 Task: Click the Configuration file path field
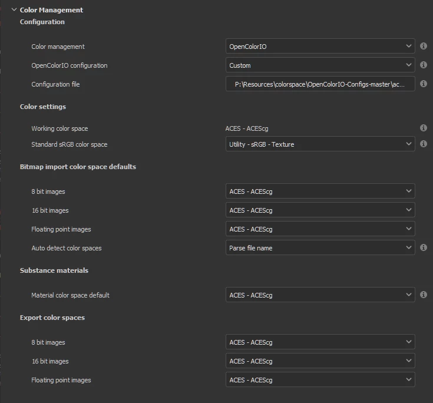pos(320,84)
